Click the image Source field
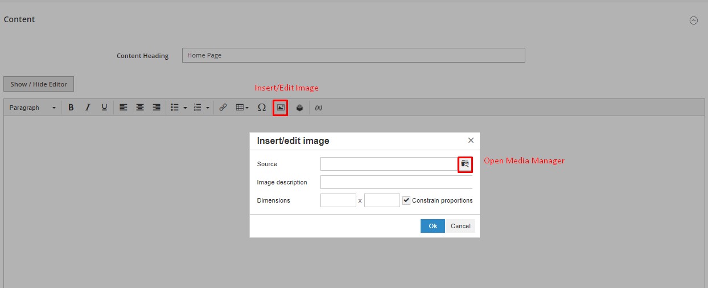This screenshot has width=708, height=288. [389, 164]
